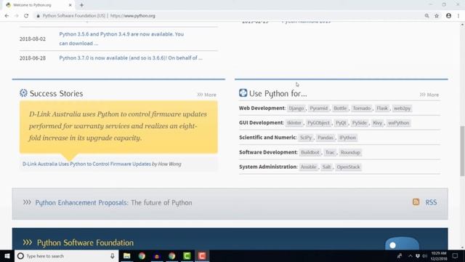Open the D-Link Australia story link

[x=86, y=164]
